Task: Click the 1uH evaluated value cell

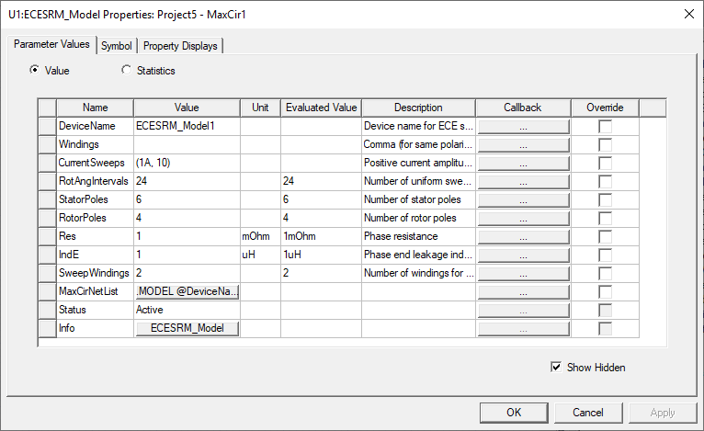Action: [321, 255]
